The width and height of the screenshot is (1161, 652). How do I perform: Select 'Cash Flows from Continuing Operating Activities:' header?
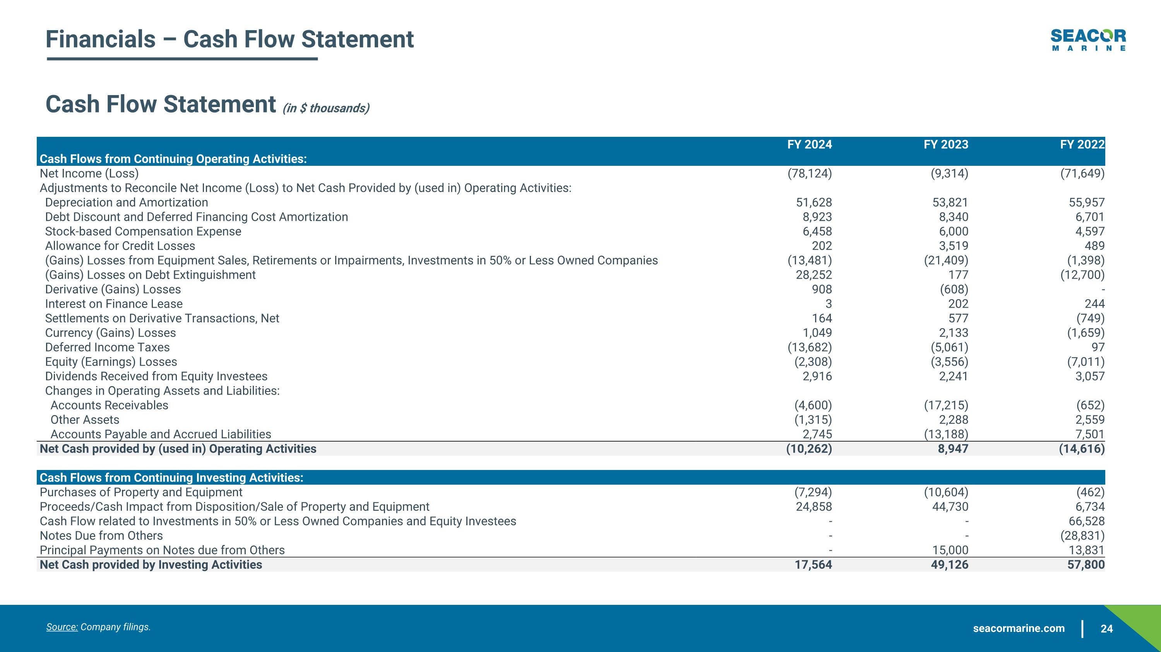coord(173,159)
